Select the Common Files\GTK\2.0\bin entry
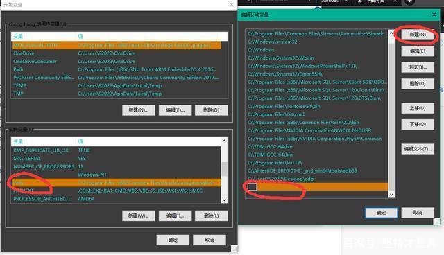The image size is (444, 255). click(x=317, y=123)
